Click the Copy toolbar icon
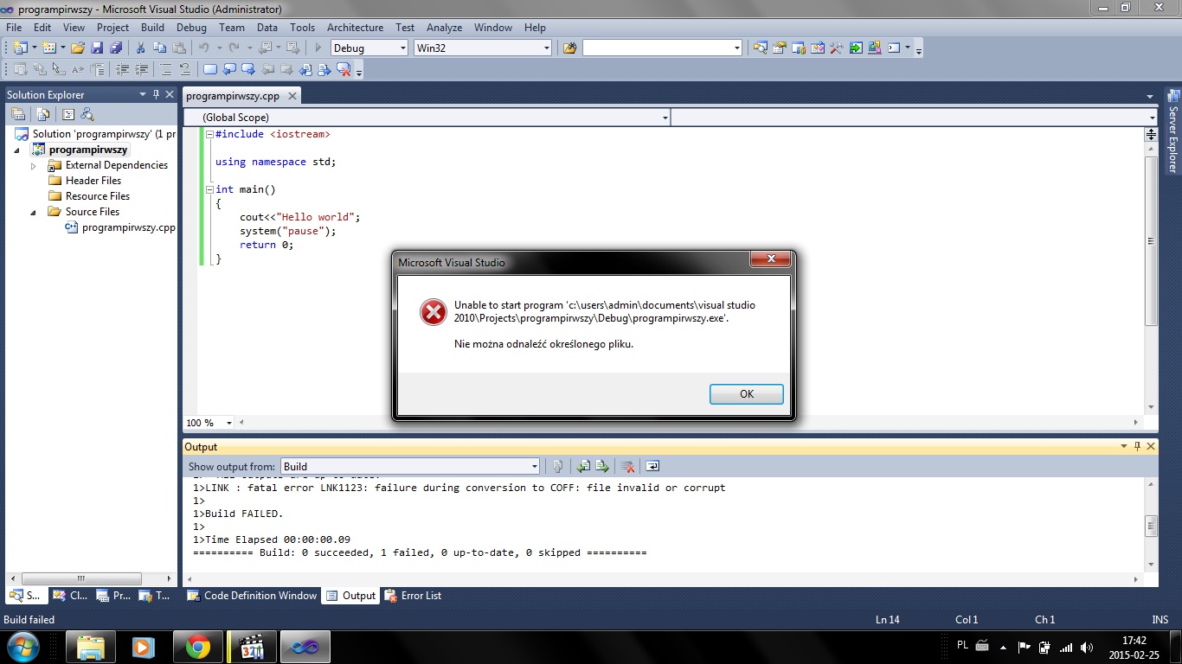The width and height of the screenshot is (1182, 664). click(x=159, y=48)
